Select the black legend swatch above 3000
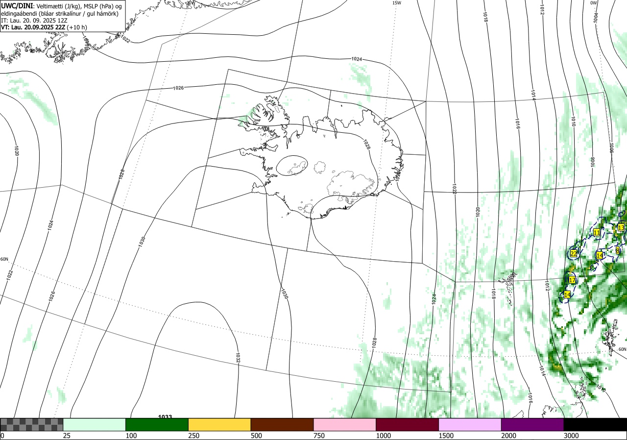Screen dimensions: 627x440 (595, 424)
